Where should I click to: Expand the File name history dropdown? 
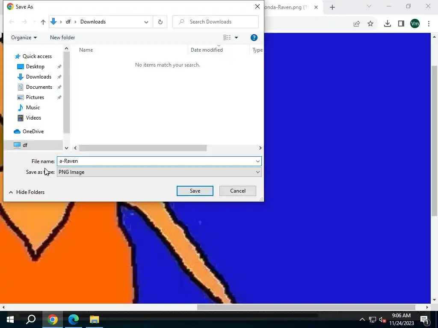257,161
